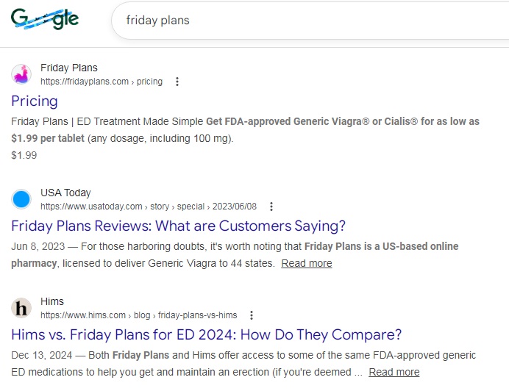Click the Hims site favicon
The height and width of the screenshot is (391, 509).
coord(21,308)
